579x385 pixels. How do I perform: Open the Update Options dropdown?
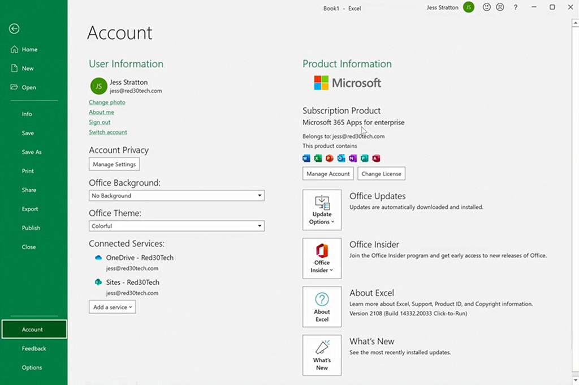pyautogui.click(x=322, y=209)
